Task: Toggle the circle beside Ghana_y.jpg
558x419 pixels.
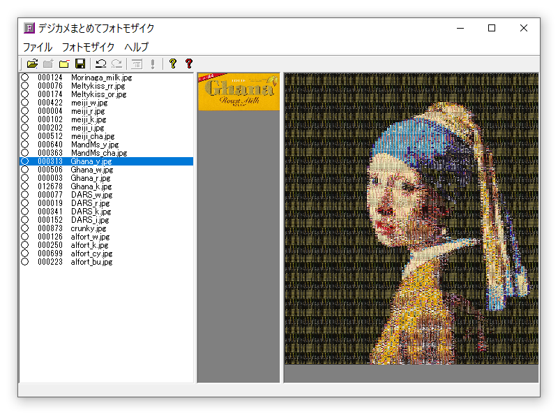Action: coord(24,161)
